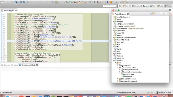This screenshot has width=173, height=97.
Task: Select GreetingServiceAsync.java file
Action: pyautogui.click(x=133, y=72)
